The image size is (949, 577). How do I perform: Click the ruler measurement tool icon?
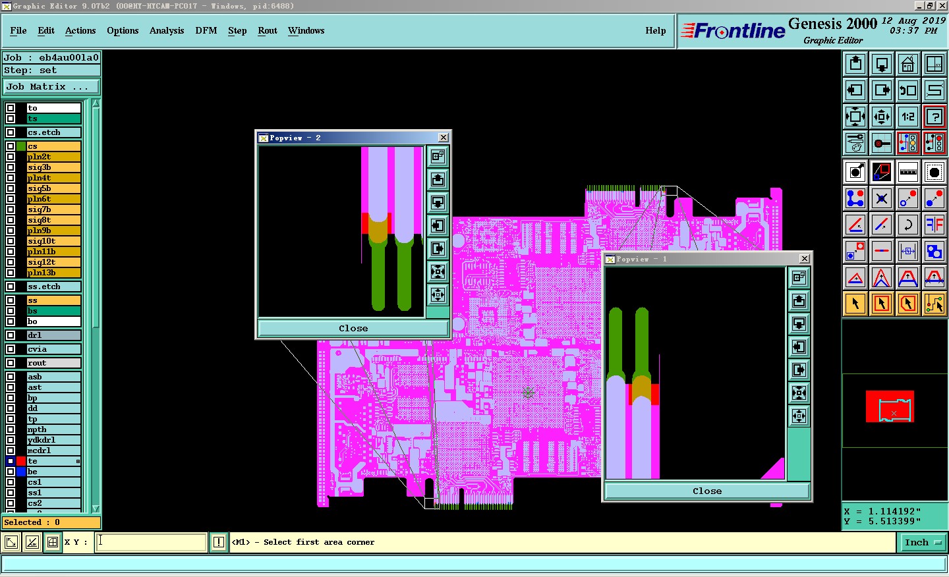(908, 172)
